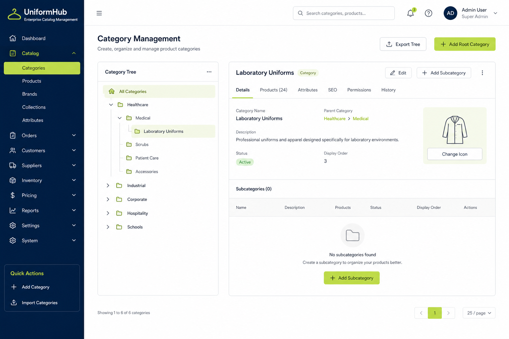
Task: Expand the Corporate category node
Action: 108,199
